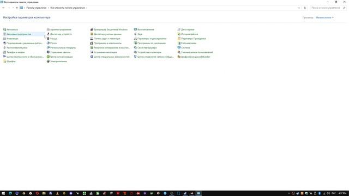The height and width of the screenshot is (196, 349).
Task: Open the Автозапуск (AutoPlay) icon
Action: (4, 29)
